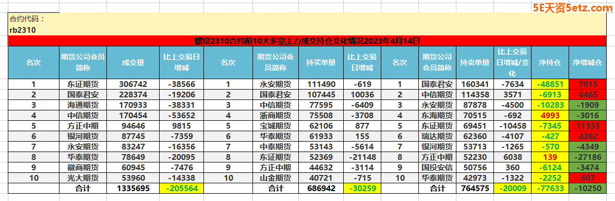615x201 pixels.
Task: Click the net position total -77633
Action: coord(549,188)
